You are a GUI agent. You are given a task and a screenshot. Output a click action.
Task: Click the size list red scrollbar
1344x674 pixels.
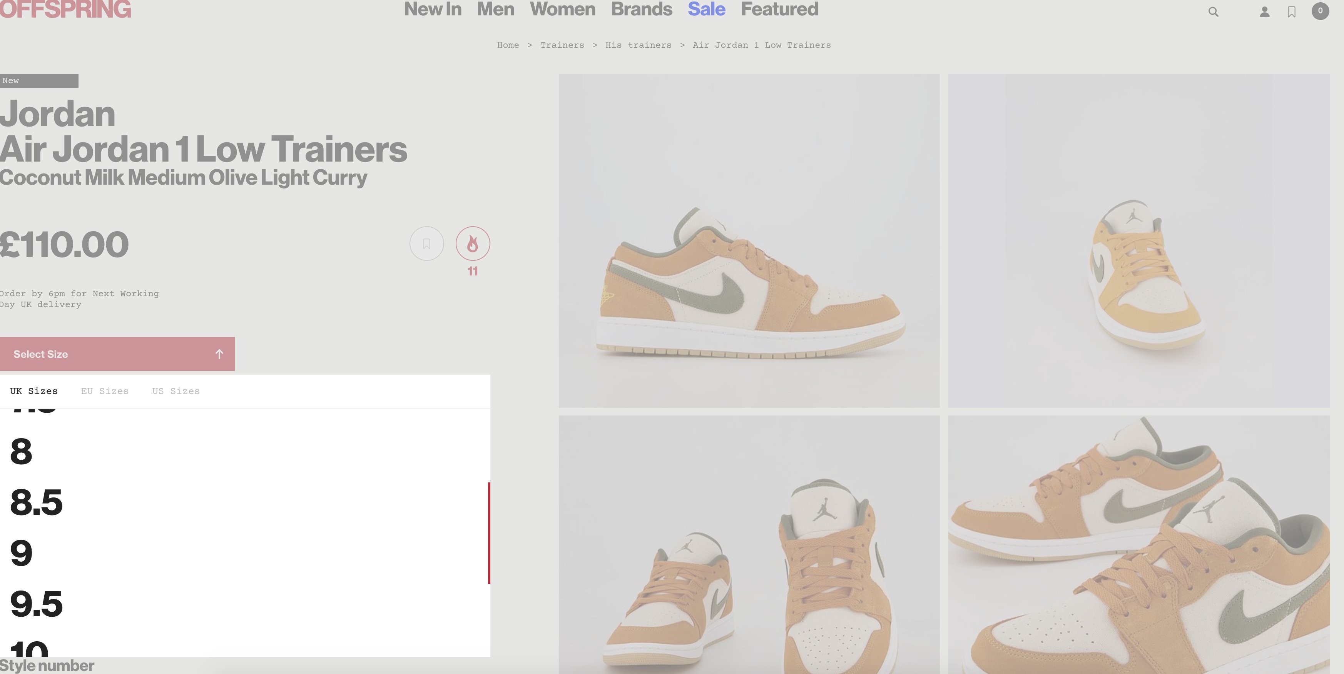(x=489, y=533)
